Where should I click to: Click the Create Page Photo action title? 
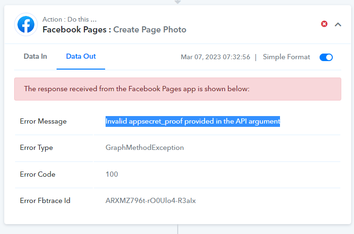(150, 30)
